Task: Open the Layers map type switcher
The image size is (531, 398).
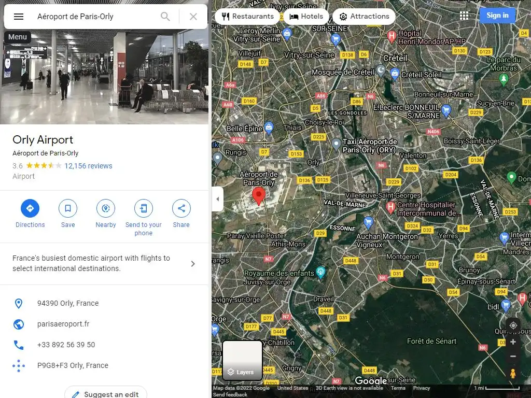Action: (242, 360)
